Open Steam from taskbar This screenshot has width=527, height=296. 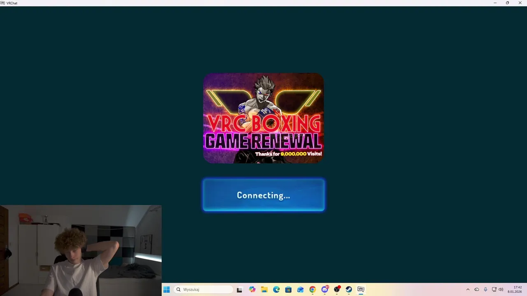click(349, 289)
